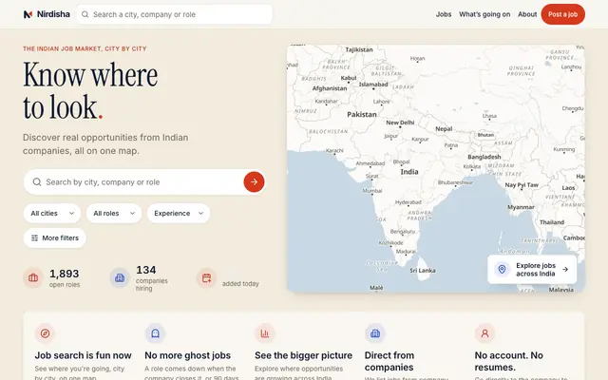The height and width of the screenshot is (380, 608).
Task: Click Bengaluru on the map
Action: click(x=403, y=232)
